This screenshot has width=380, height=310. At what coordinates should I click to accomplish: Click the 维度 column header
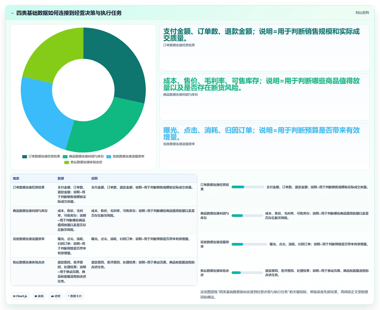tap(16, 179)
